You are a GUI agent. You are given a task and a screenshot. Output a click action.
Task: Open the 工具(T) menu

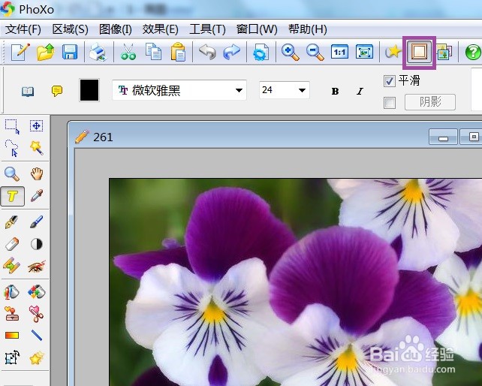(207, 29)
